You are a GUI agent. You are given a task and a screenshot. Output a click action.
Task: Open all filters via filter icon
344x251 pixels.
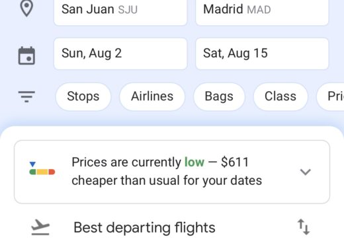26,96
